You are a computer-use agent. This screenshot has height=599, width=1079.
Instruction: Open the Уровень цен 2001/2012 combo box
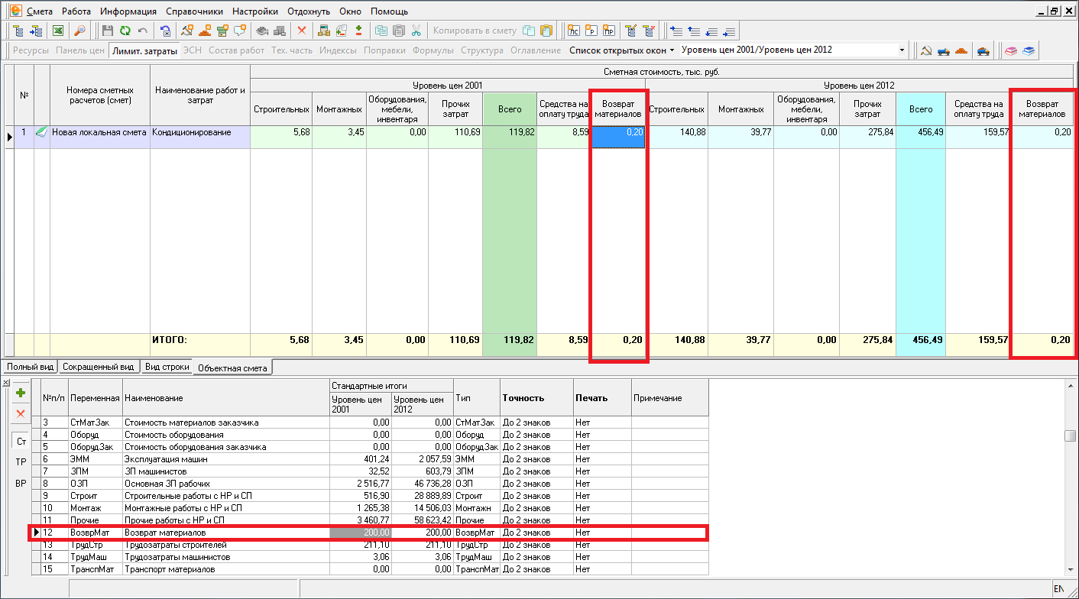pyautogui.click(x=793, y=50)
